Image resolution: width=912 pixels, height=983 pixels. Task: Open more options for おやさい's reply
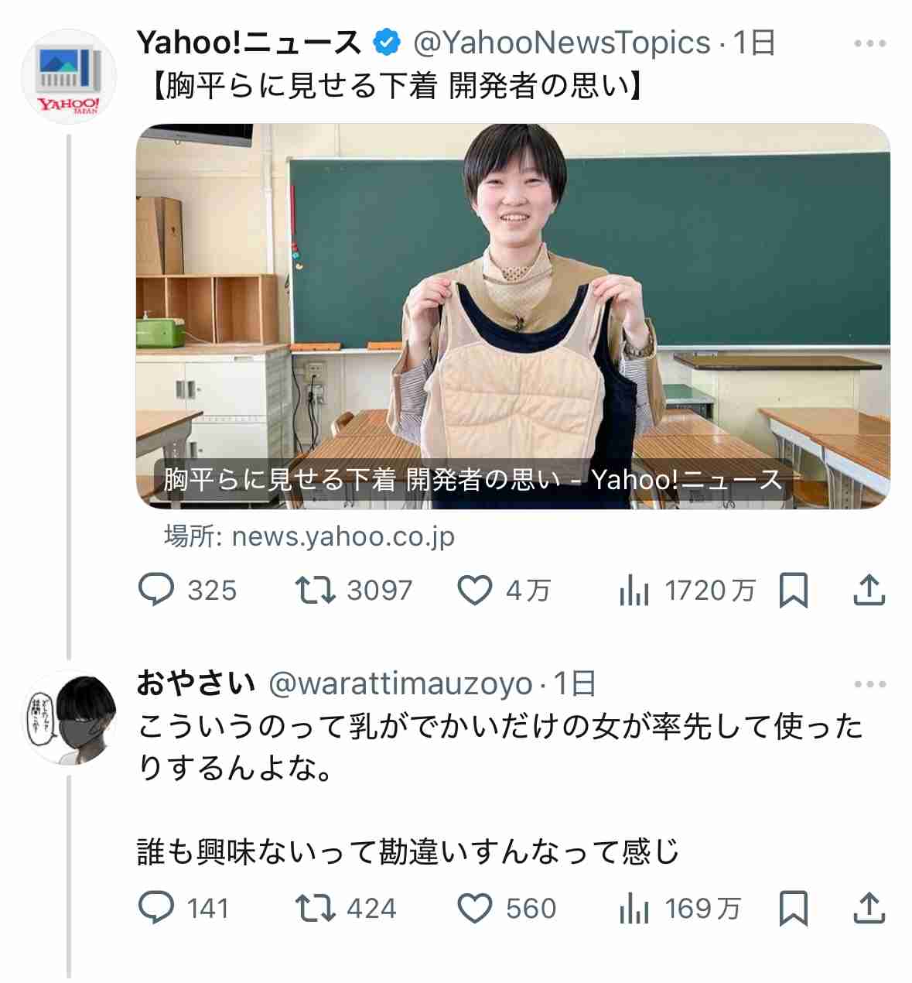pyautogui.click(x=870, y=684)
